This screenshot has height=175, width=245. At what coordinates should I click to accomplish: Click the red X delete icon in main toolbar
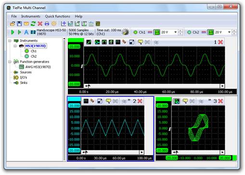point(40,24)
